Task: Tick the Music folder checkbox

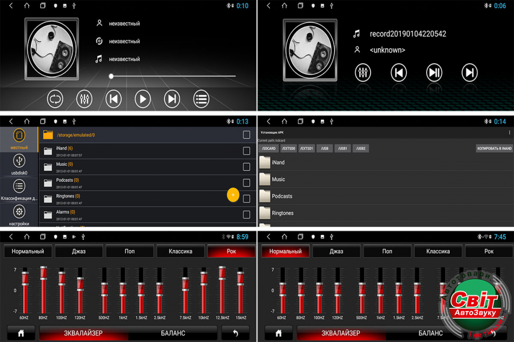Action: pyautogui.click(x=246, y=167)
